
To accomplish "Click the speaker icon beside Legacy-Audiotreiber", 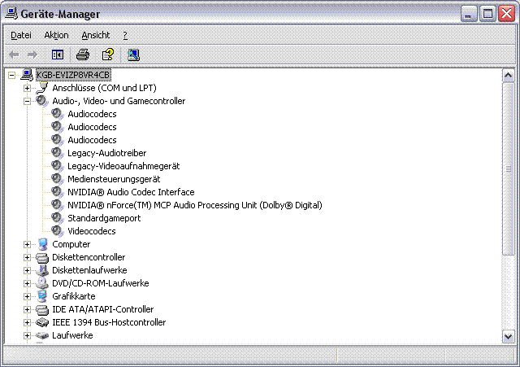I will (x=58, y=153).
